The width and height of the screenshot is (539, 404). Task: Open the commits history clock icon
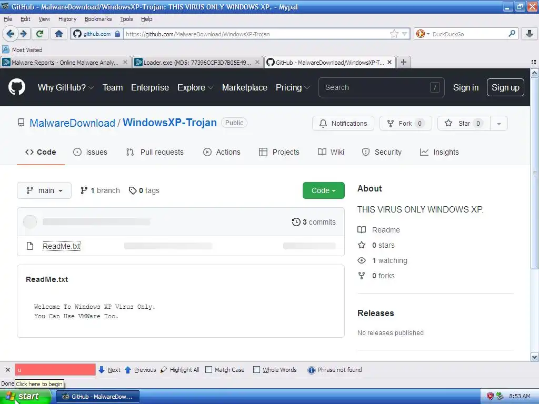296,222
